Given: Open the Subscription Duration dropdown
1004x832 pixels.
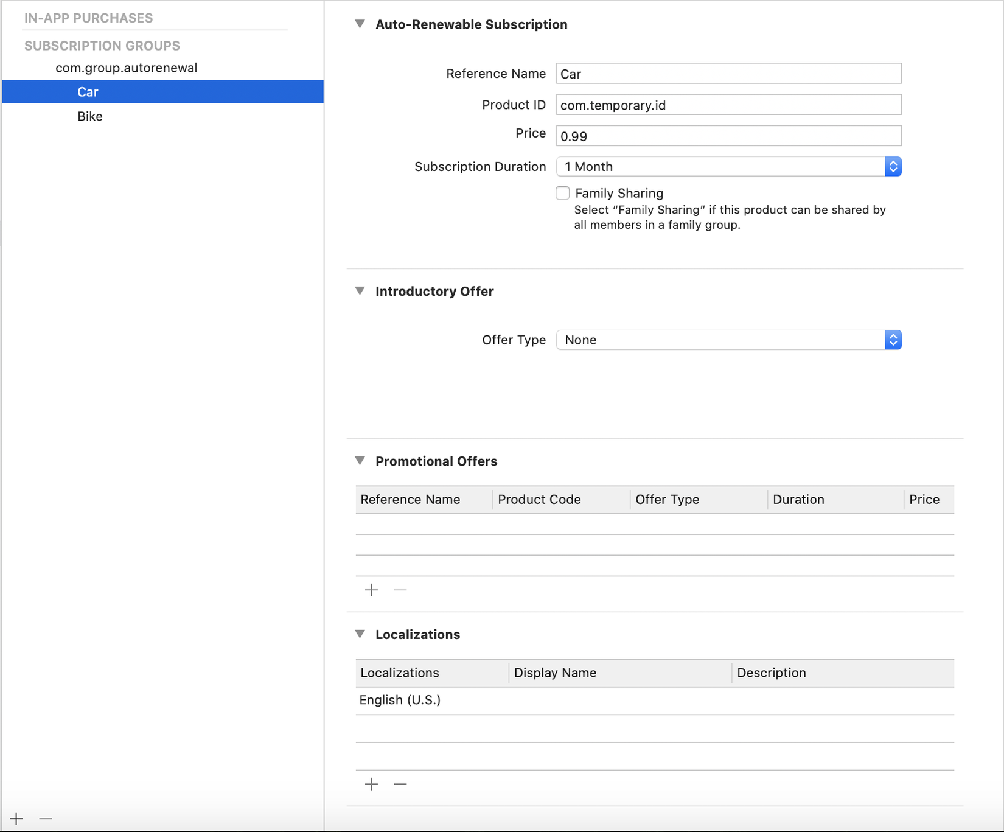Looking at the screenshot, I should [x=728, y=166].
